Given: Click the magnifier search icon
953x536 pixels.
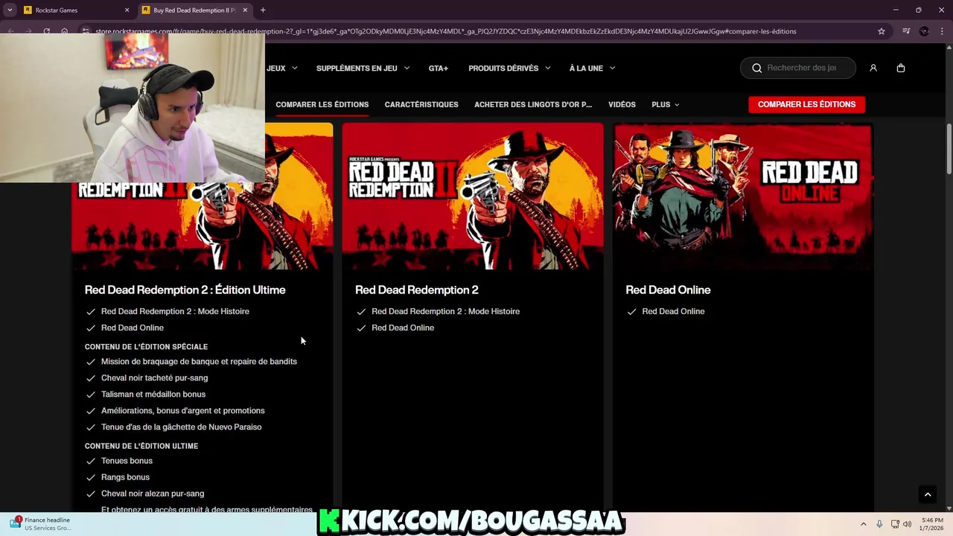Looking at the screenshot, I should [x=757, y=68].
